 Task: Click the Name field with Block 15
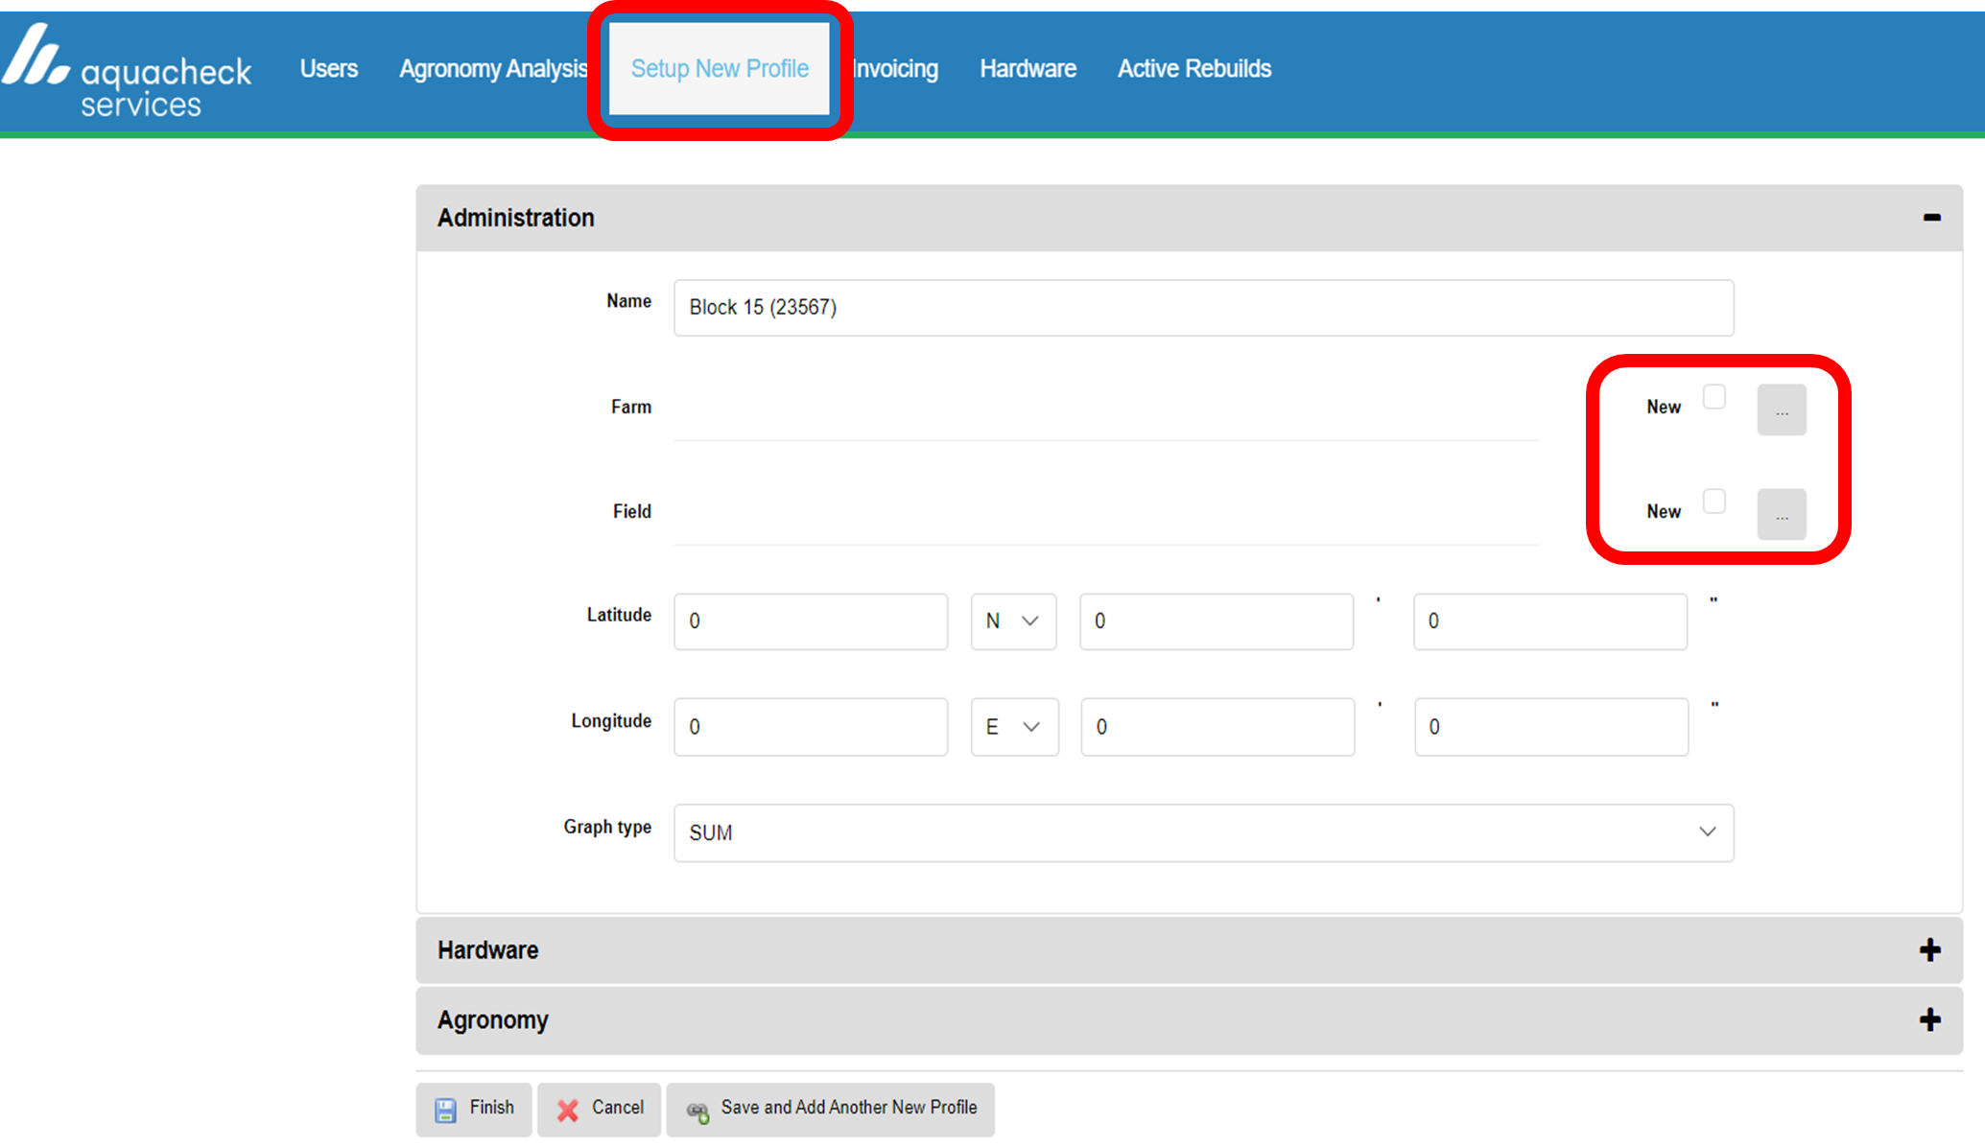[1203, 308]
